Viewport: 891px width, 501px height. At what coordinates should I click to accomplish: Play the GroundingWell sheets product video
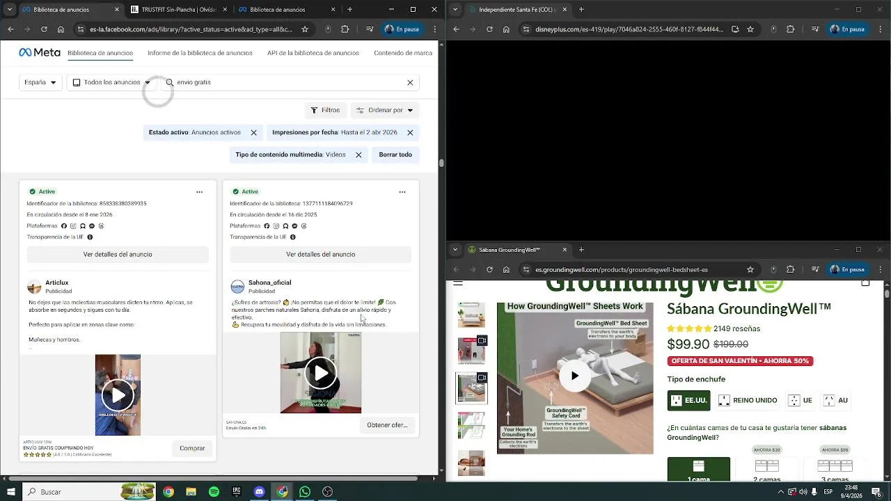click(575, 376)
